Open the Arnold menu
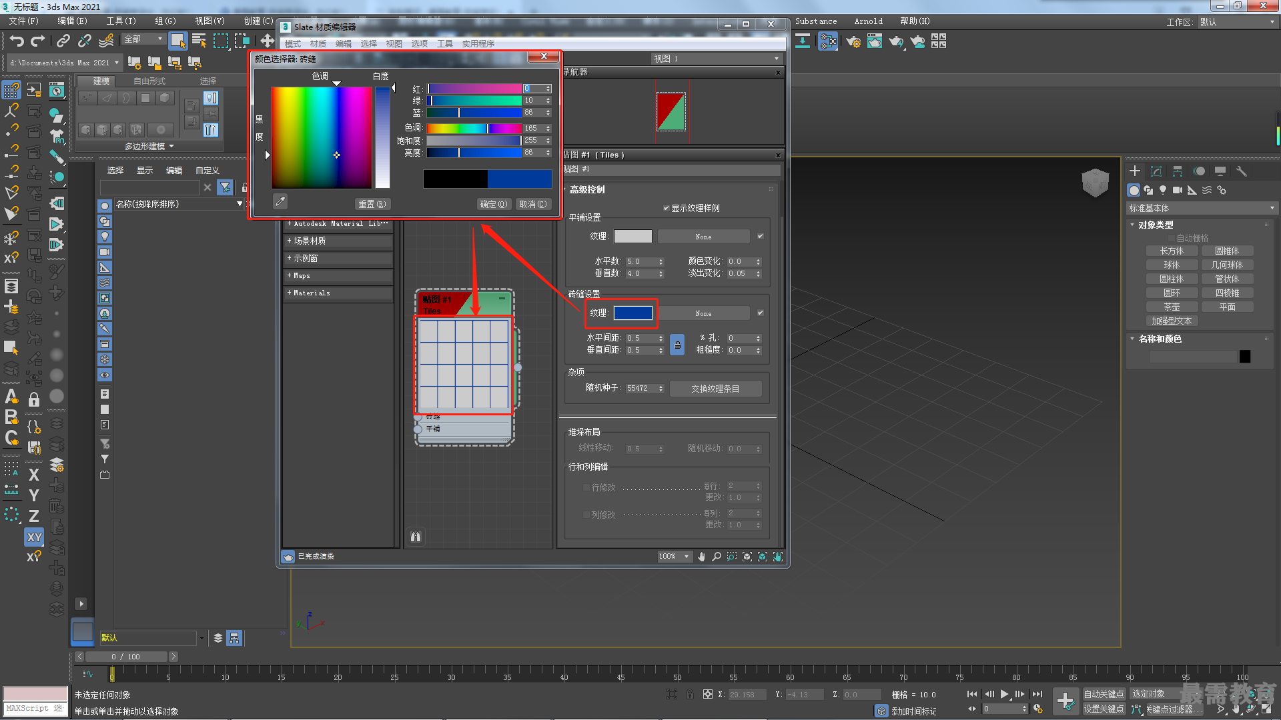Screen dimensions: 1281x720 pyautogui.click(x=868, y=21)
